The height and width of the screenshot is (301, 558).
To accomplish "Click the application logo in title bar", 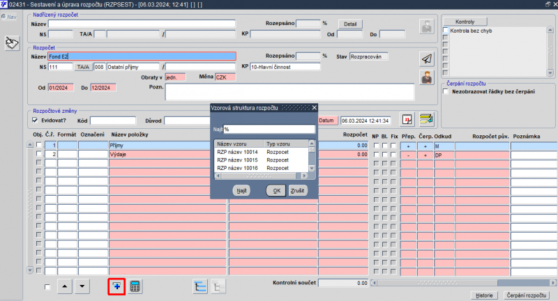I will pos(4,4).
